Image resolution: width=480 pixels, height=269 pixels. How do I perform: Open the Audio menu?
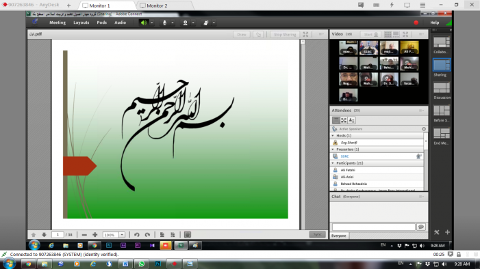120,23
